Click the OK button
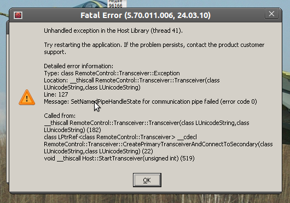The image size is (290, 203). point(147,180)
